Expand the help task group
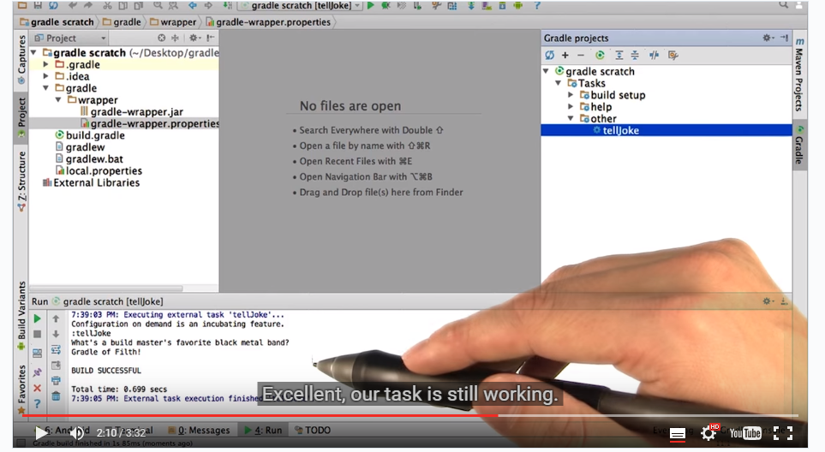This screenshot has width=825, height=452. coord(571,107)
